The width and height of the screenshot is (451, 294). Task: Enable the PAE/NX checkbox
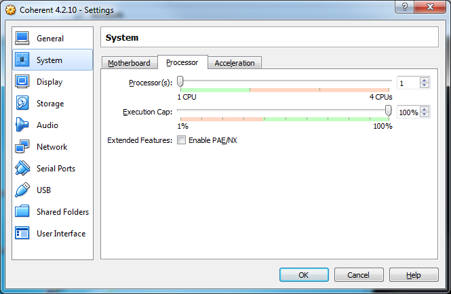(181, 140)
